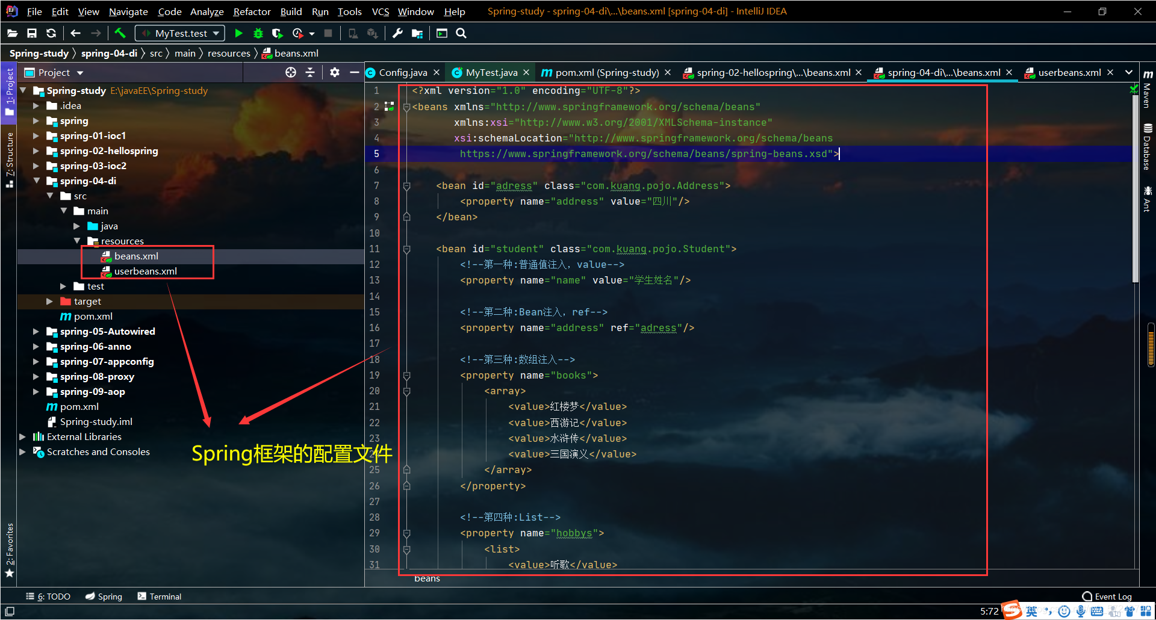Open the Event Log
The image size is (1156, 620).
[x=1107, y=597]
